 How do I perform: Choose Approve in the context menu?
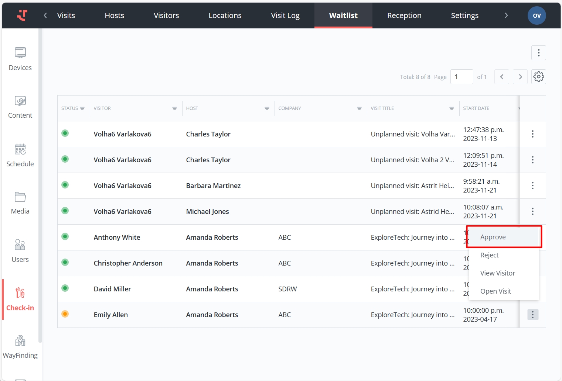click(x=493, y=237)
